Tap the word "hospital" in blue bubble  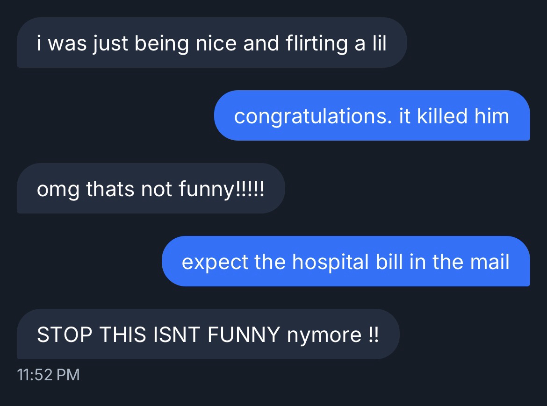pos(331,262)
